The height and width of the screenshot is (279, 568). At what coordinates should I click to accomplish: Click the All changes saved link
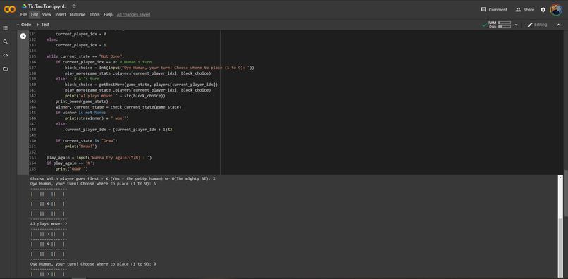pyautogui.click(x=133, y=15)
